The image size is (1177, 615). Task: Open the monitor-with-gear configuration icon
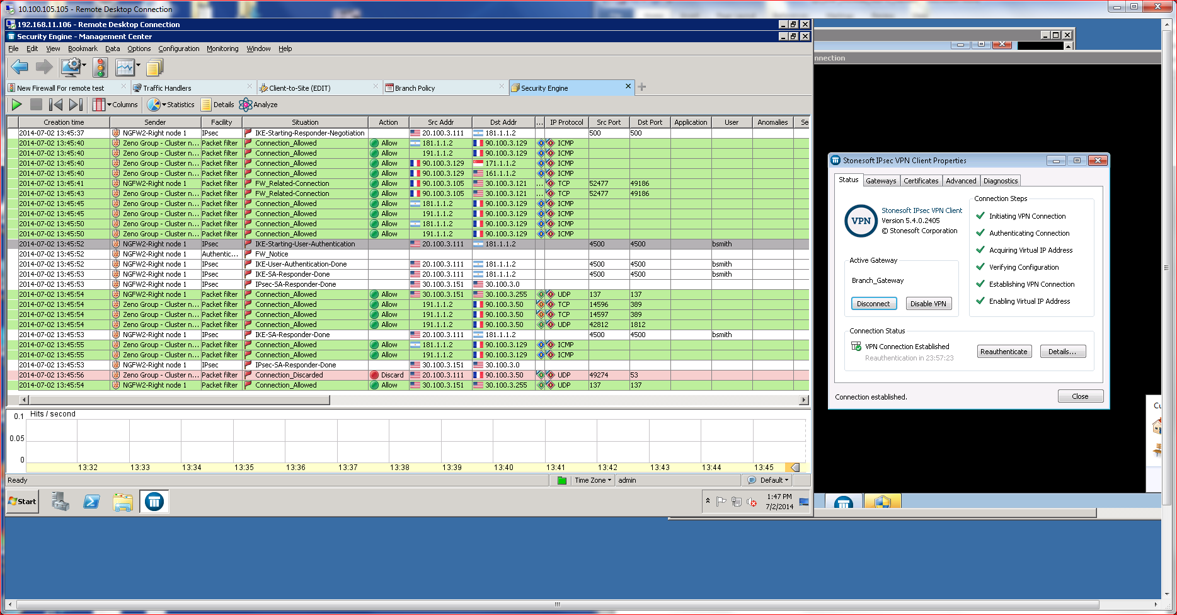pos(71,67)
